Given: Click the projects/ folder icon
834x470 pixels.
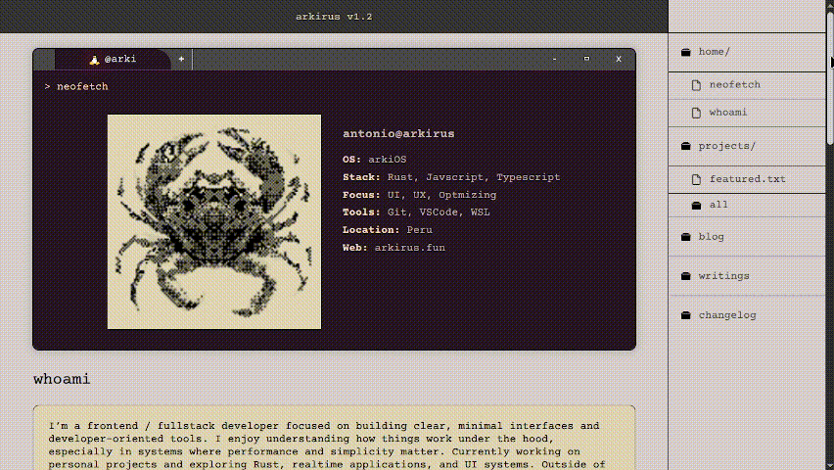Looking at the screenshot, I should coord(686,146).
